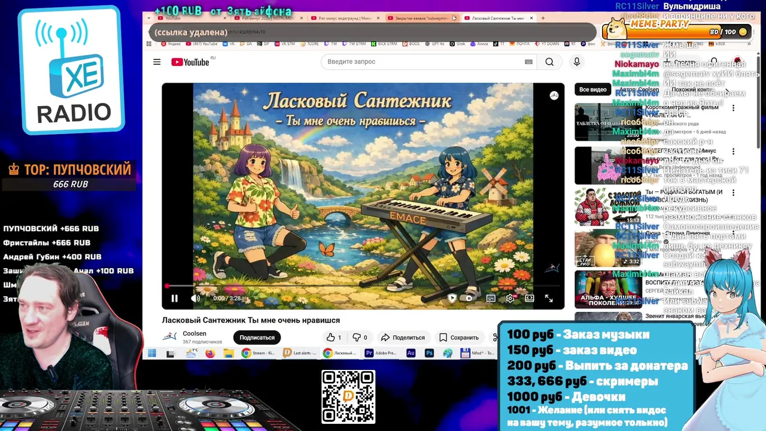Share the video via Поделиться

point(403,338)
